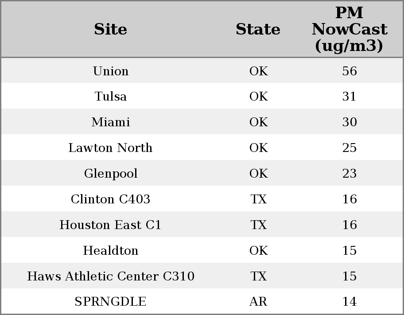Click the value 23 for Glenpool
Viewport: 404px width, 315px height.
pos(350,173)
